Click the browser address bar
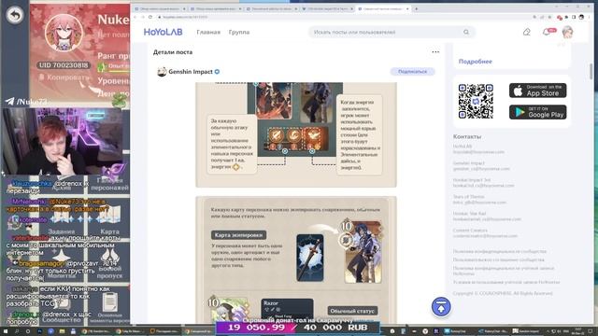Screen dimensions: 598x336 [x=343, y=17]
